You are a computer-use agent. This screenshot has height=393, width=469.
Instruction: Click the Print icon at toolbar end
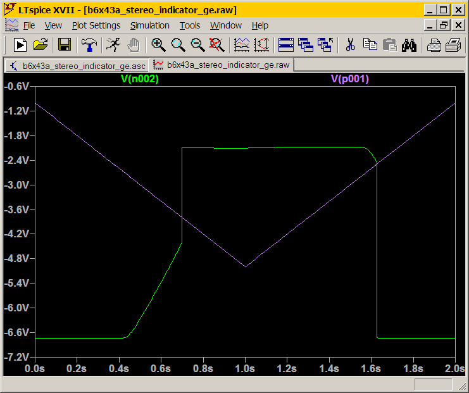pos(453,45)
